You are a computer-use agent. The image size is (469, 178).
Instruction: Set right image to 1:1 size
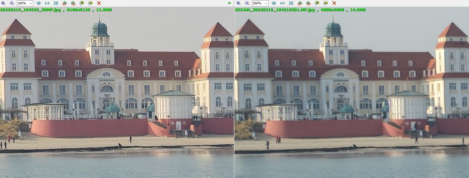282,3
